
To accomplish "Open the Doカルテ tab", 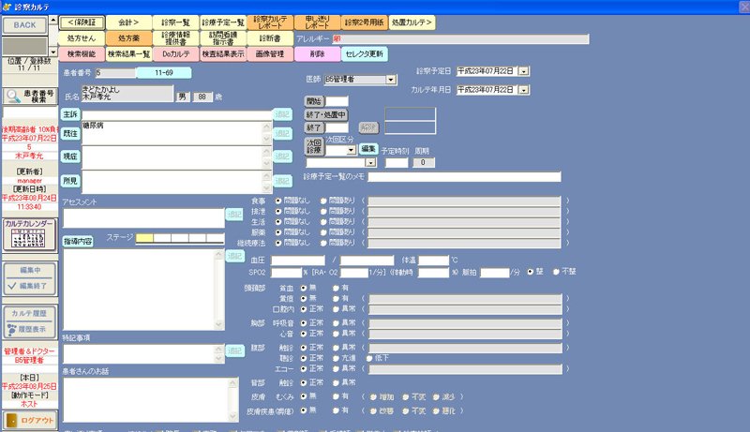I will [x=176, y=54].
